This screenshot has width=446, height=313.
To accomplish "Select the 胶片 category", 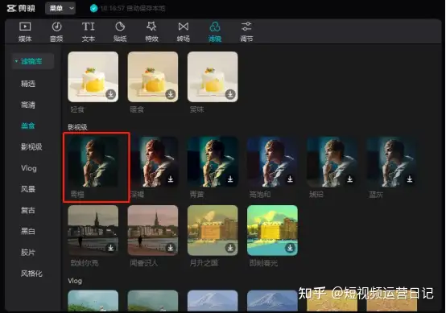I will coord(28,252).
